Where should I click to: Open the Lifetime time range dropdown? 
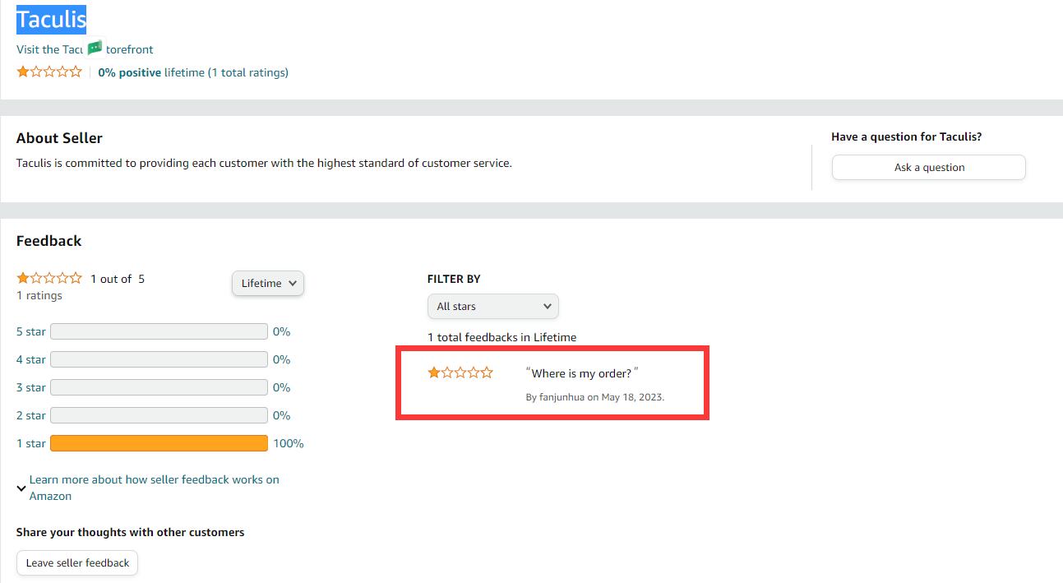[268, 284]
